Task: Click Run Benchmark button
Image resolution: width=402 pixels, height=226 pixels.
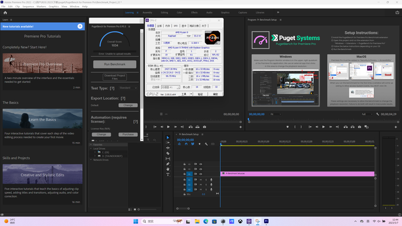Action: pyautogui.click(x=115, y=64)
